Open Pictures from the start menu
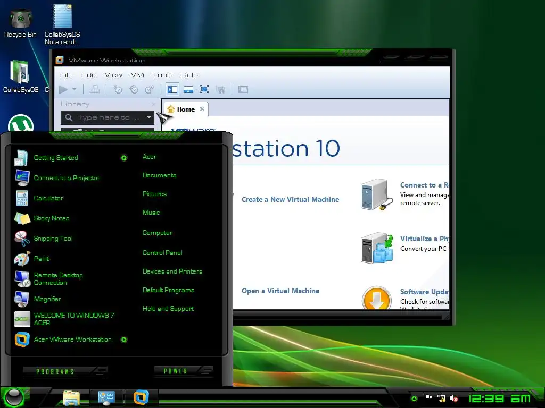 coord(154,194)
